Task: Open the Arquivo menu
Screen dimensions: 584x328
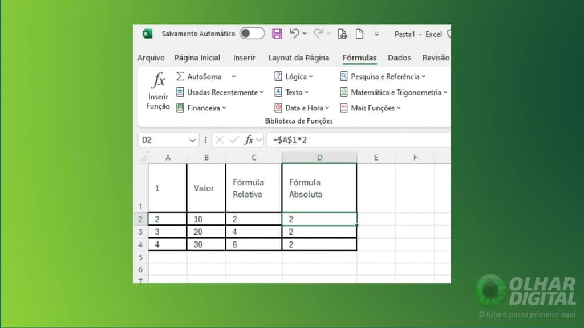Action: pyautogui.click(x=151, y=58)
